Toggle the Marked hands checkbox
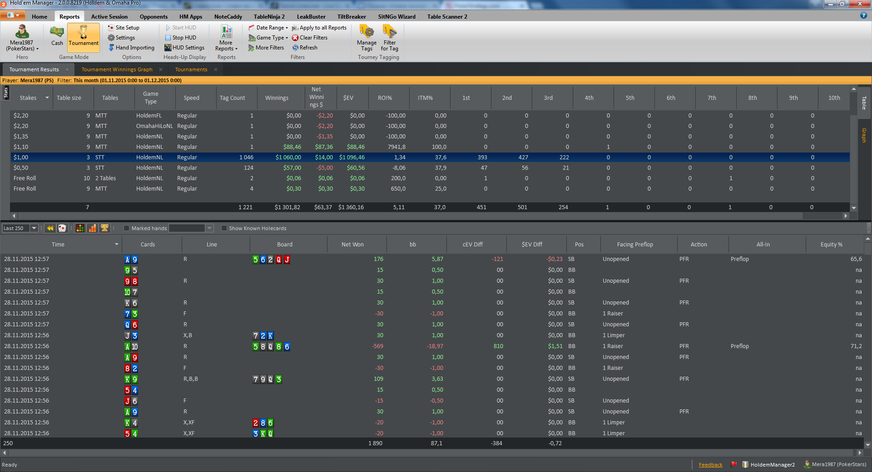Image resolution: width=872 pixels, height=472 pixels. click(127, 228)
